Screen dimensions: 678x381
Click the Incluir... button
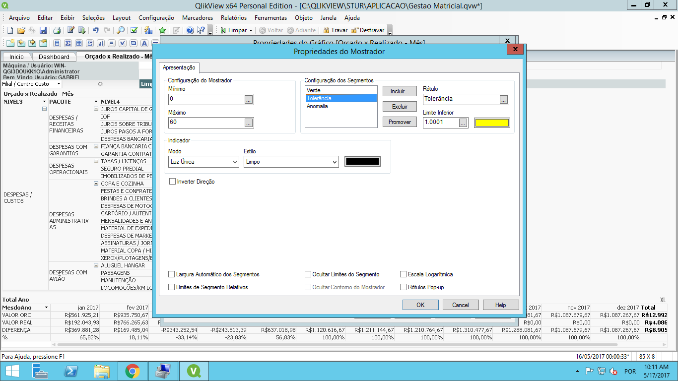click(400, 91)
